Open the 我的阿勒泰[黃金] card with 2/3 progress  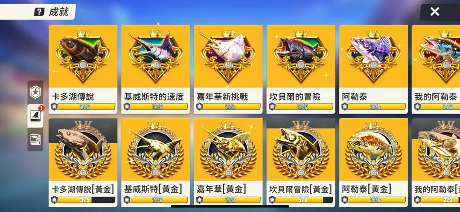coord(436,163)
